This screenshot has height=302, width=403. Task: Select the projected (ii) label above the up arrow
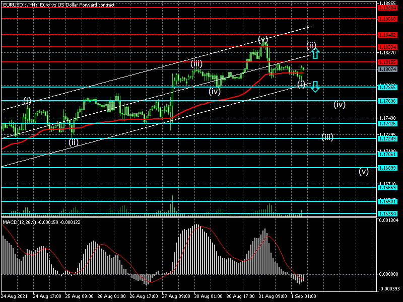[311, 45]
